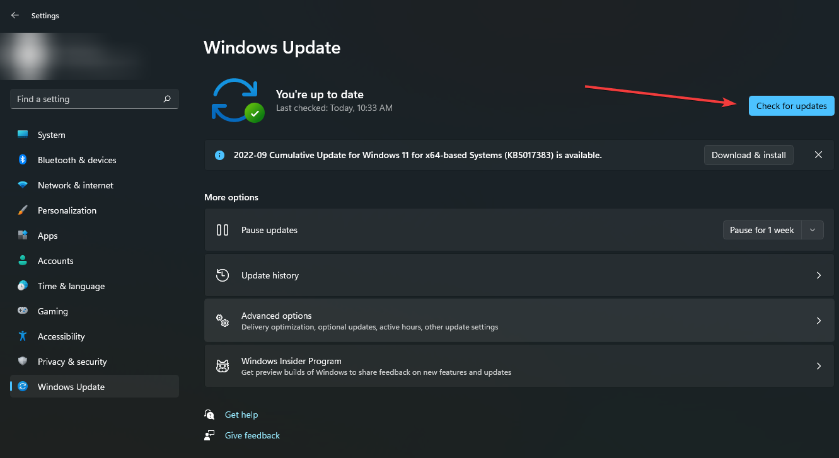This screenshot has height=458, width=839.
Task: Click the Gaming controller icon
Action: click(23, 311)
